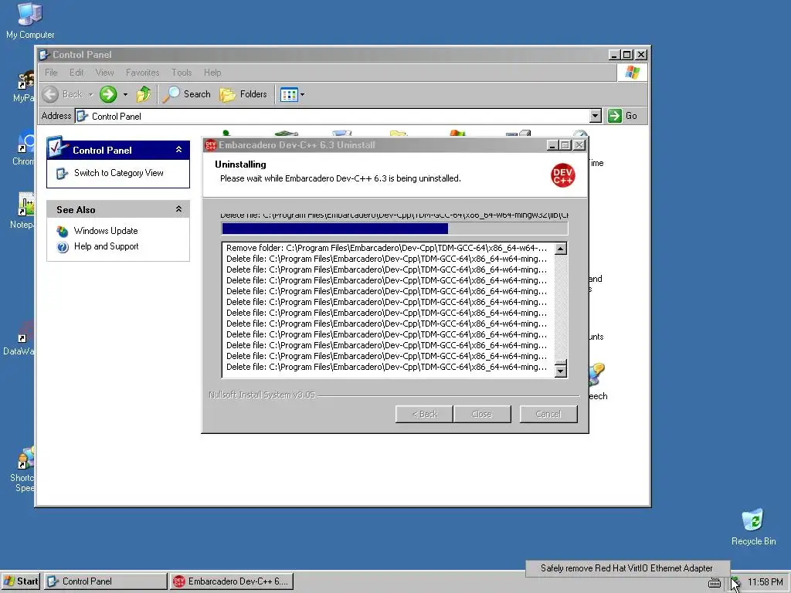791x593 pixels.
Task: Click the Windows Update globe icon
Action: click(63, 232)
